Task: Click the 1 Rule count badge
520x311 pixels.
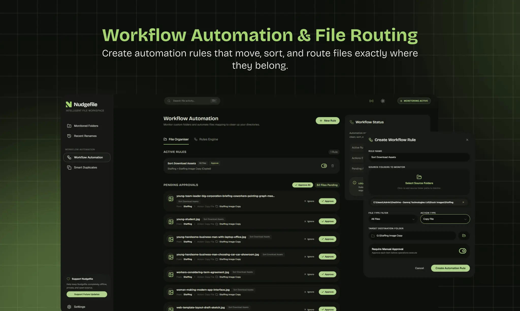Action: click(334, 152)
